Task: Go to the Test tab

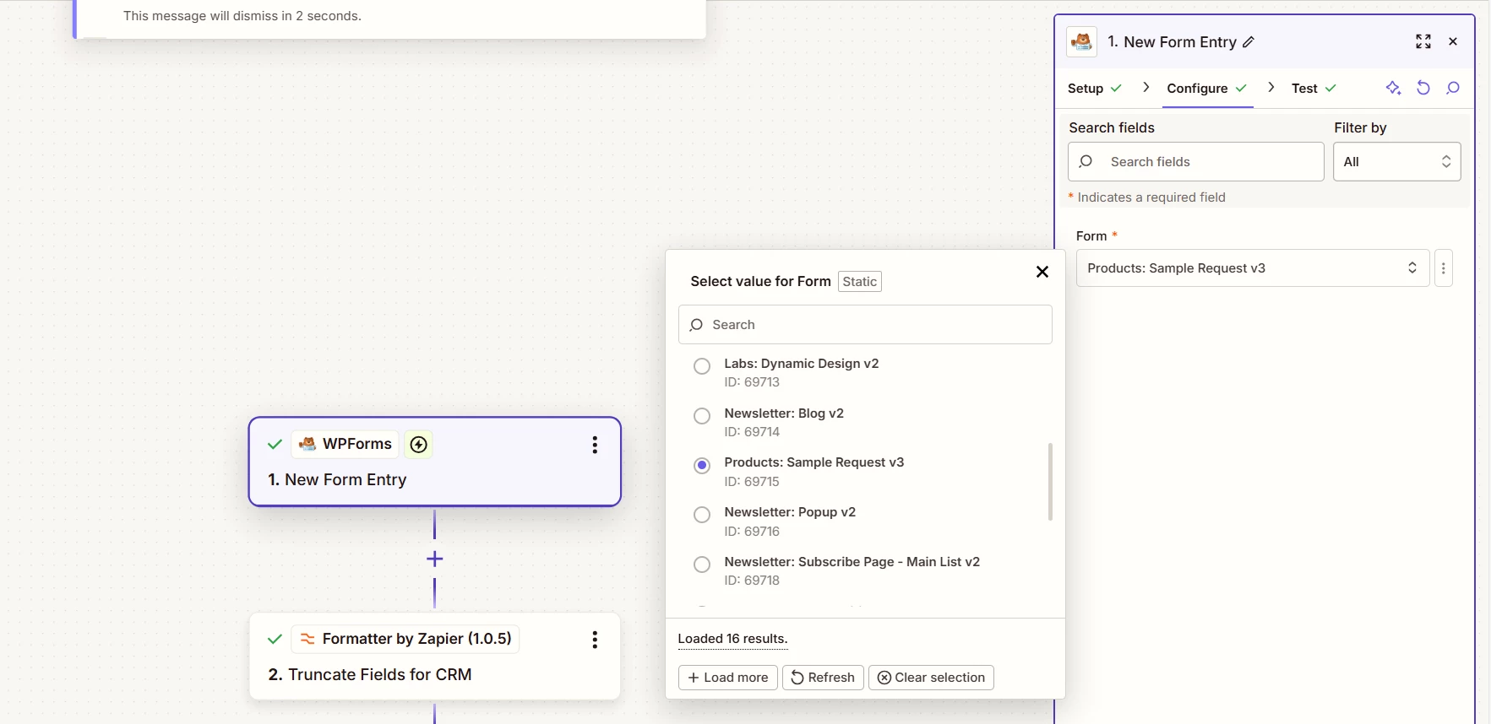Action: point(1314,89)
